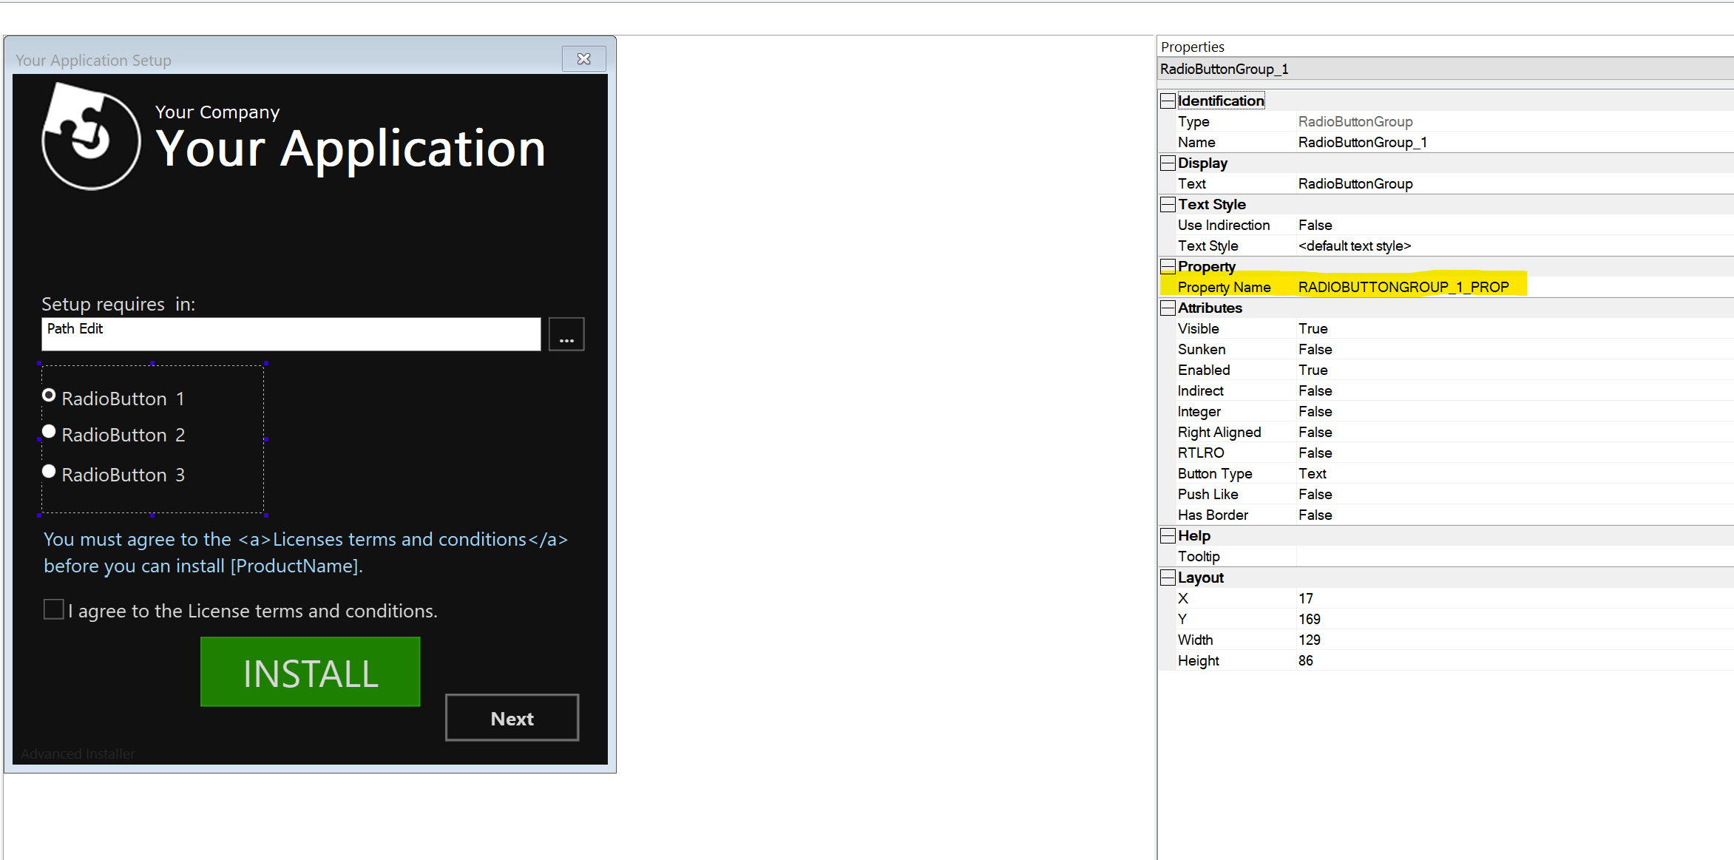Screen dimensions: 1734x860
Task: Click the Enabled True value
Action: [x=1313, y=370]
